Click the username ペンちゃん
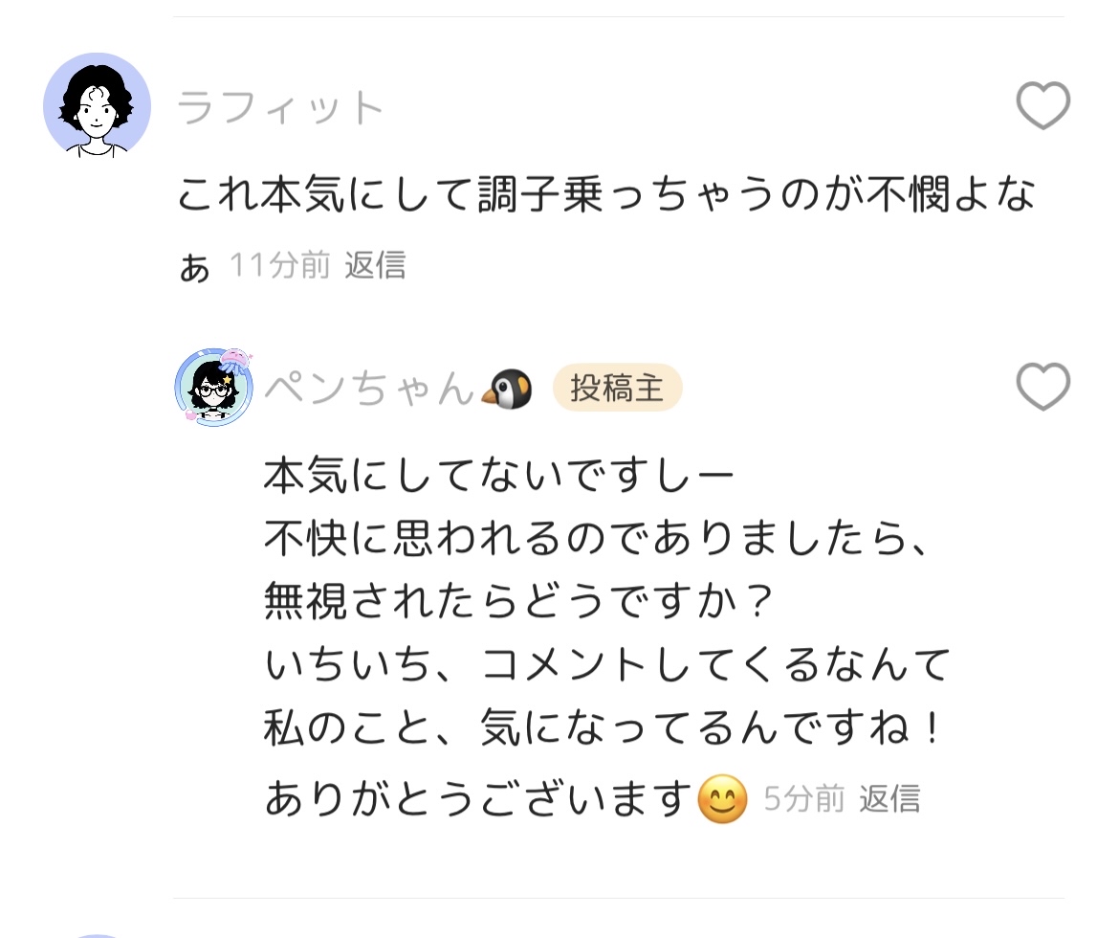Image resolution: width=1119 pixels, height=938 pixels. click(368, 389)
